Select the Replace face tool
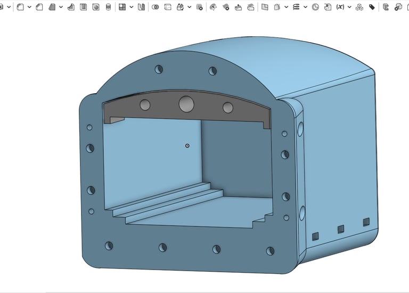The height and width of the screenshot is (293, 409). tap(251, 7)
